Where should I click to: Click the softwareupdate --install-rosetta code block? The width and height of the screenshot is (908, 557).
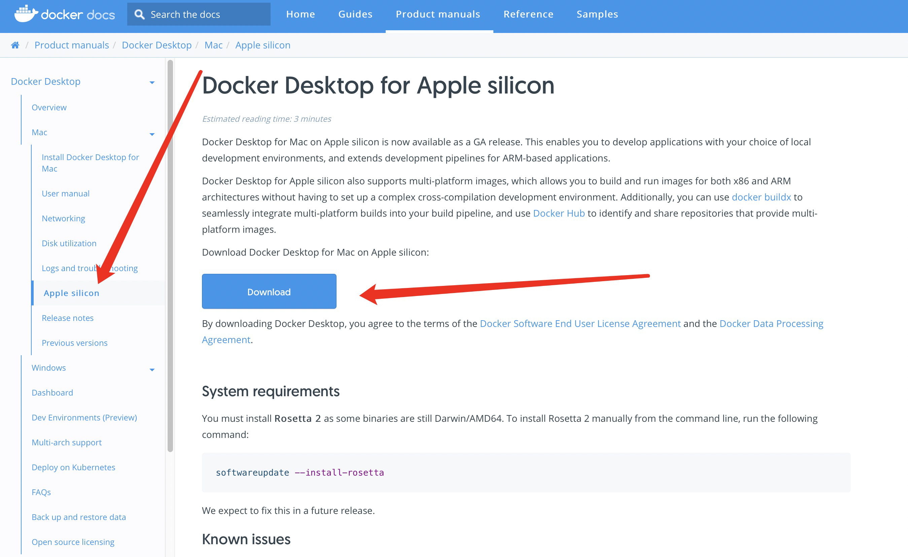[526, 472]
